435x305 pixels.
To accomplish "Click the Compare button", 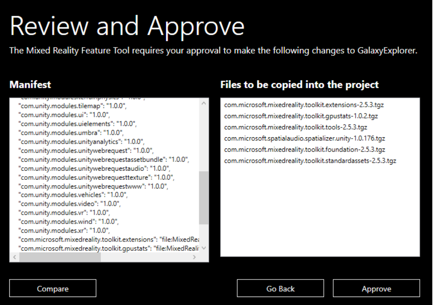I will pyautogui.click(x=53, y=288).
